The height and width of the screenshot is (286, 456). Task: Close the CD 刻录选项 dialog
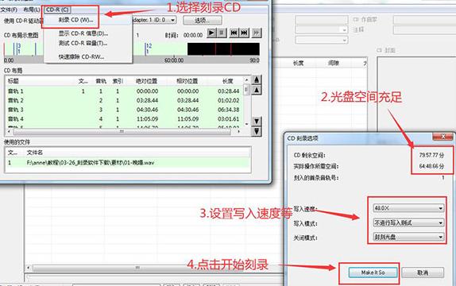click(x=442, y=137)
